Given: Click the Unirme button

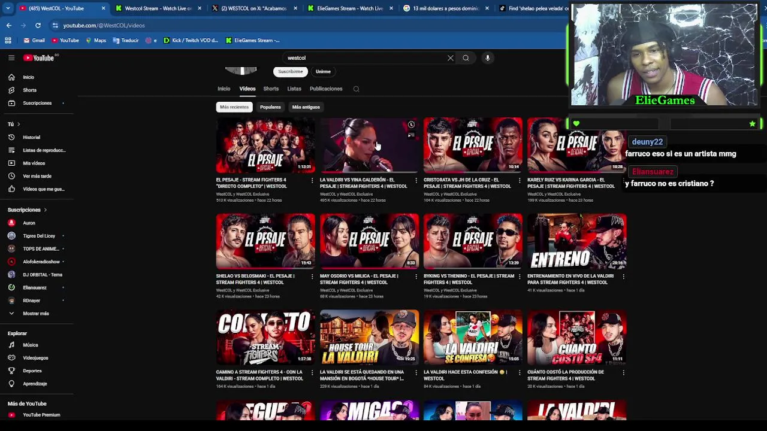Looking at the screenshot, I should [x=323, y=72].
